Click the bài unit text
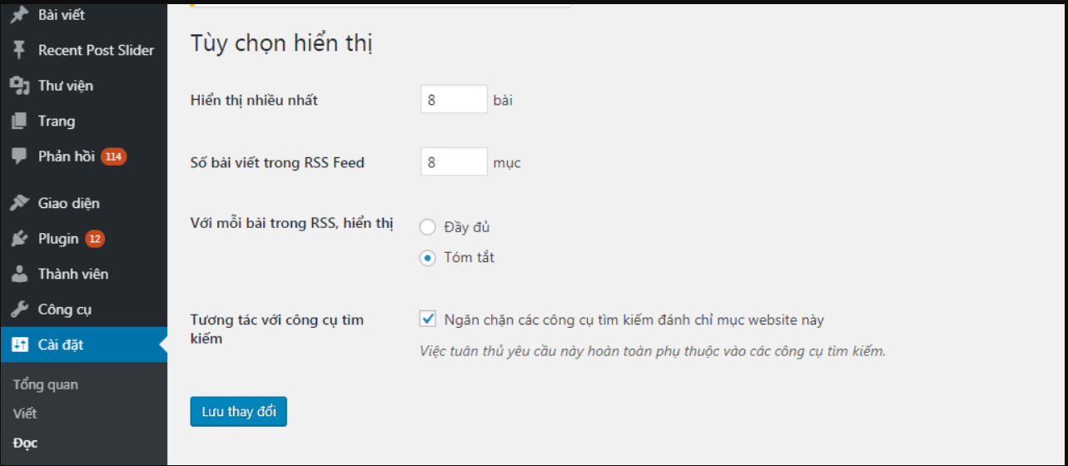The image size is (1068, 466). (x=503, y=101)
